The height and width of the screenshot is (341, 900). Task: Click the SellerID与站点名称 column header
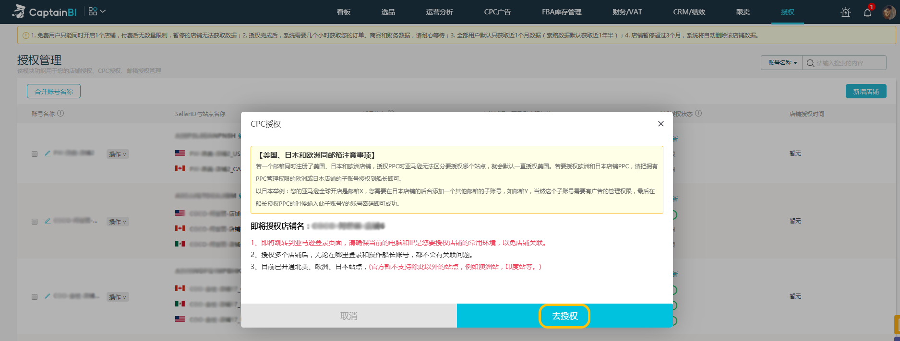tap(200, 114)
